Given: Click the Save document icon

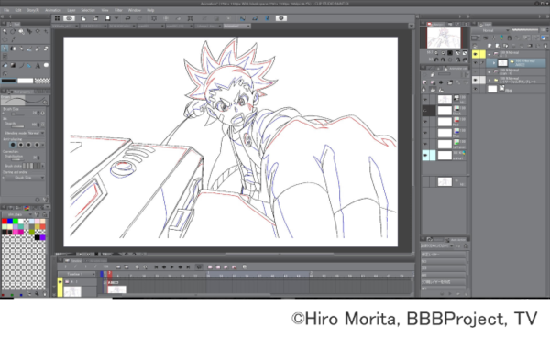Looking at the screenshot, I should pyautogui.click(x=107, y=18).
